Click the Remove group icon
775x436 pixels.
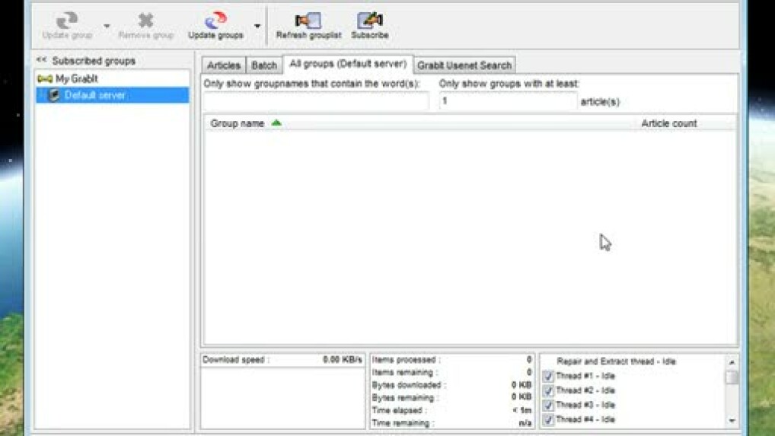145,21
